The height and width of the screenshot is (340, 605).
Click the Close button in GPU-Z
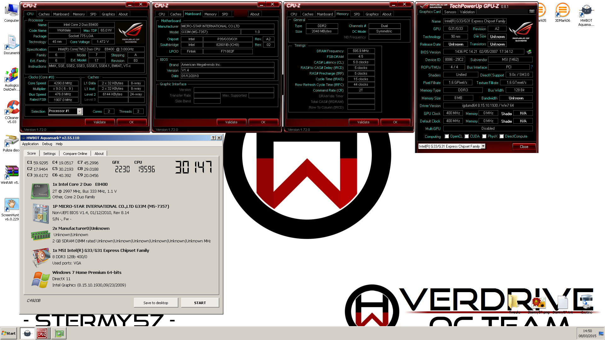click(x=524, y=147)
